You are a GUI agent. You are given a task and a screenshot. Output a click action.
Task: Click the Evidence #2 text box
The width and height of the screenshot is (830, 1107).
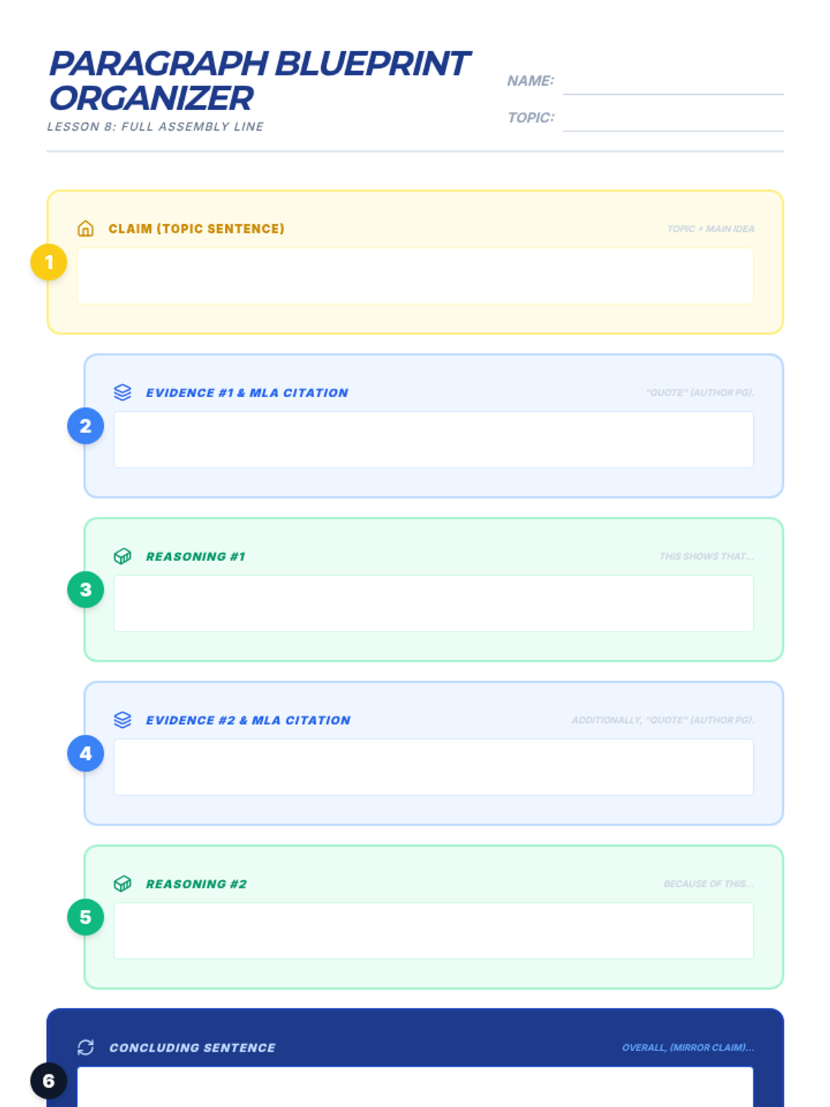point(434,767)
